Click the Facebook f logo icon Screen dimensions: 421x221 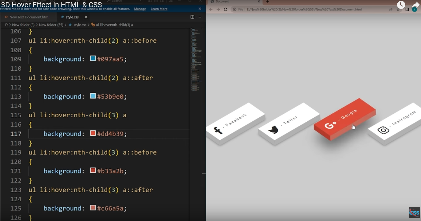(218, 130)
